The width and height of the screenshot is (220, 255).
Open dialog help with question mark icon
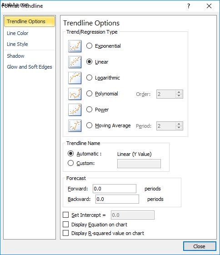(x=189, y=6)
